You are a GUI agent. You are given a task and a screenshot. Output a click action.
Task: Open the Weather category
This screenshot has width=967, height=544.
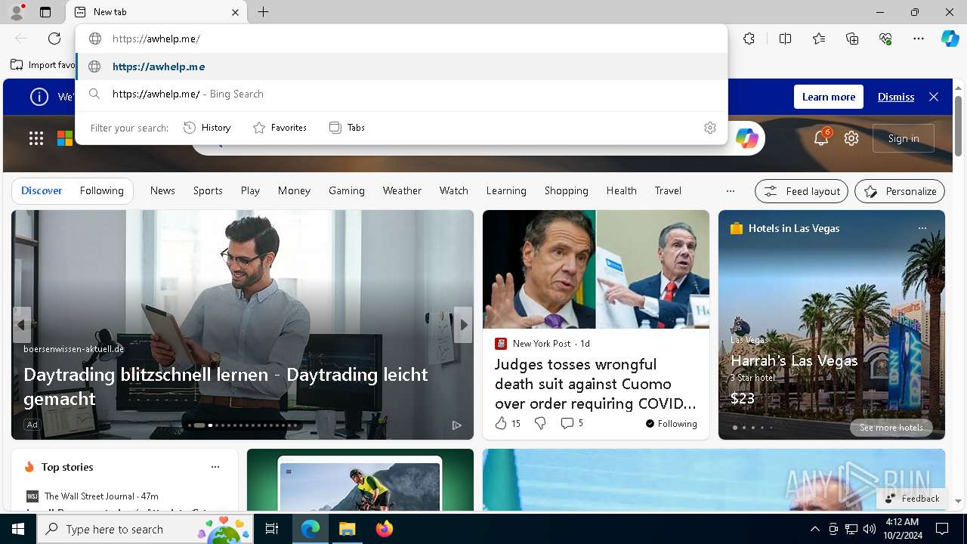click(x=402, y=190)
